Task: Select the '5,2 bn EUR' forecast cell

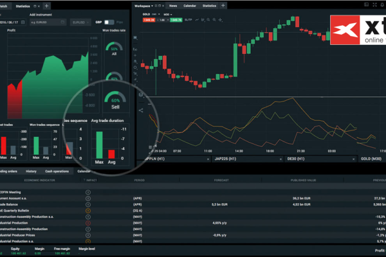Action: 219,204
